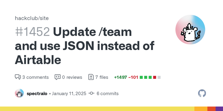
Task: Click the small spectralo avatar icon
Action: click(x=19, y=94)
